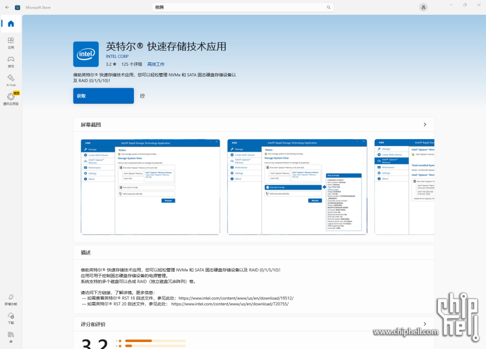Screen dimensions: 486x349
Task: Open the third partially visible screenshot
Action: [x=405, y=187]
